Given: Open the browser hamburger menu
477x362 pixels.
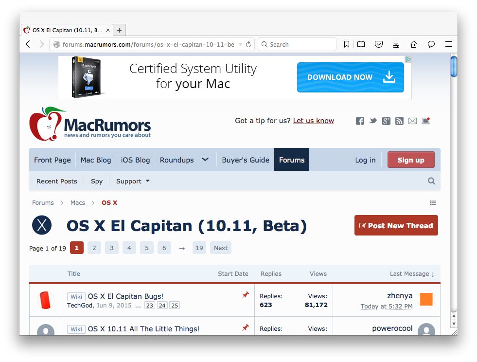Looking at the screenshot, I should click(x=449, y=44).
